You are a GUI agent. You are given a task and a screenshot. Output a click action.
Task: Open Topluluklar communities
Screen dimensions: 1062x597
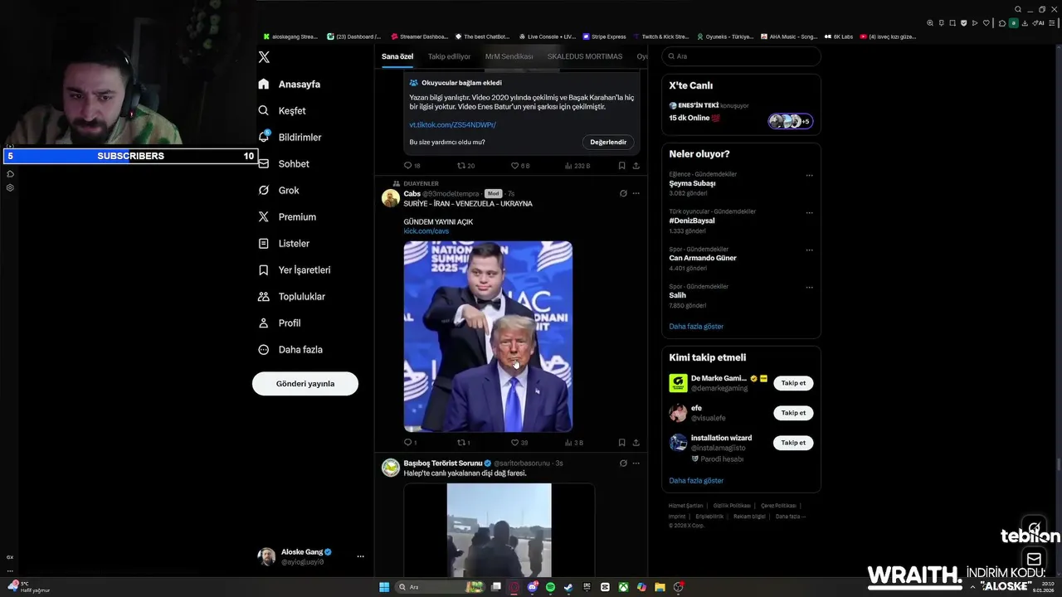coord(291,296)
